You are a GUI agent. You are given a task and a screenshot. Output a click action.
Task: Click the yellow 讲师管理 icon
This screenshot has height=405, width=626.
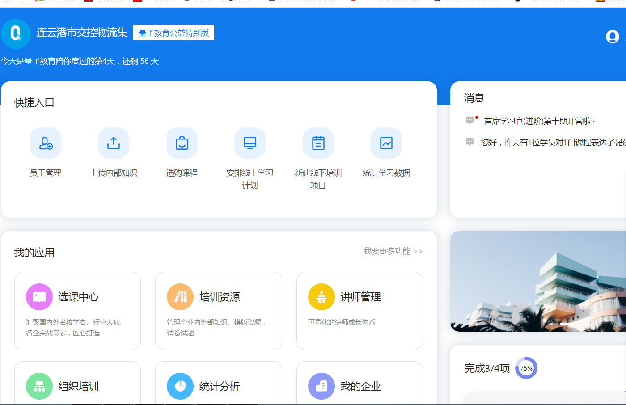[x=321, y=297]
